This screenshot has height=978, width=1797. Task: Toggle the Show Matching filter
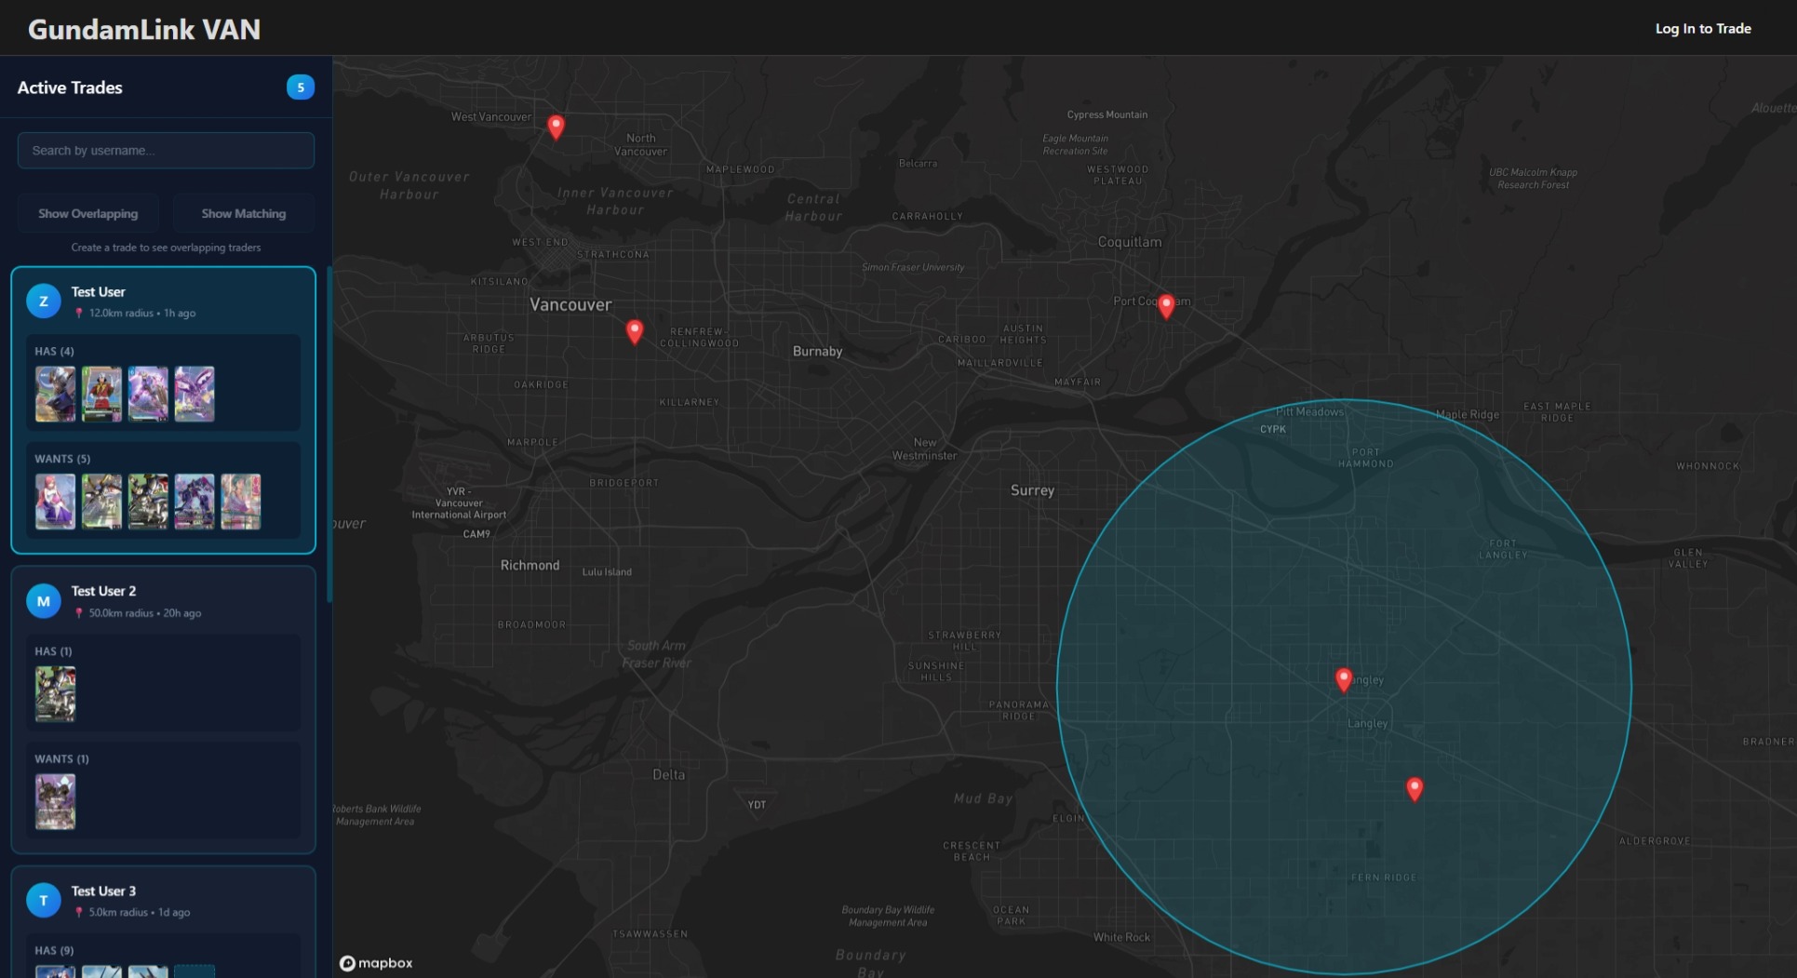point(244,214)
